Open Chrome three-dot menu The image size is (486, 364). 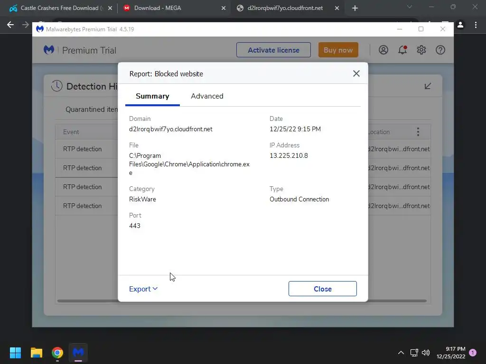click(476, 25)
